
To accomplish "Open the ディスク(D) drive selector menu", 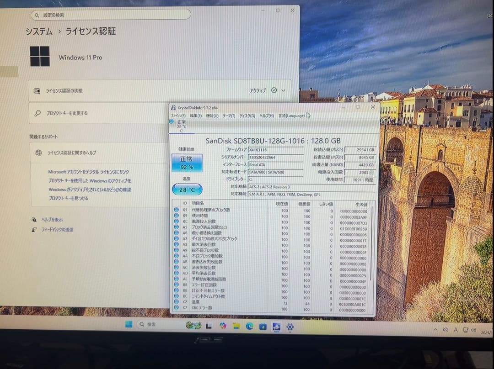I will click(x=247, y=116).
